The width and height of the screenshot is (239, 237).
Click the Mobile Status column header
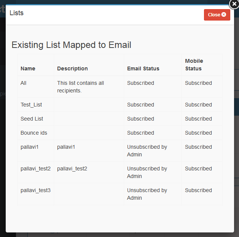click(x=194, y=65)
